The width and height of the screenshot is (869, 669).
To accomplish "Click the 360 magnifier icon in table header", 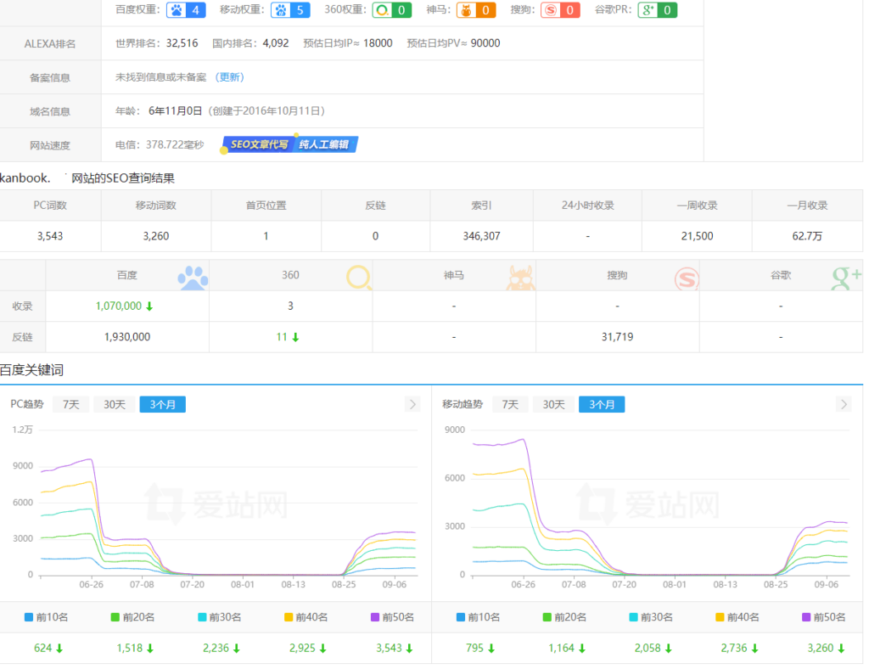I will [359, 277].
